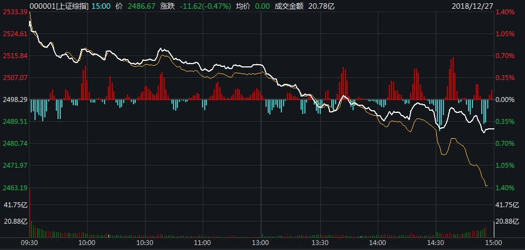Select the 13:30 time axis marker
The height and width of the screenshot is (250, 525).
(x=319, y=242)
